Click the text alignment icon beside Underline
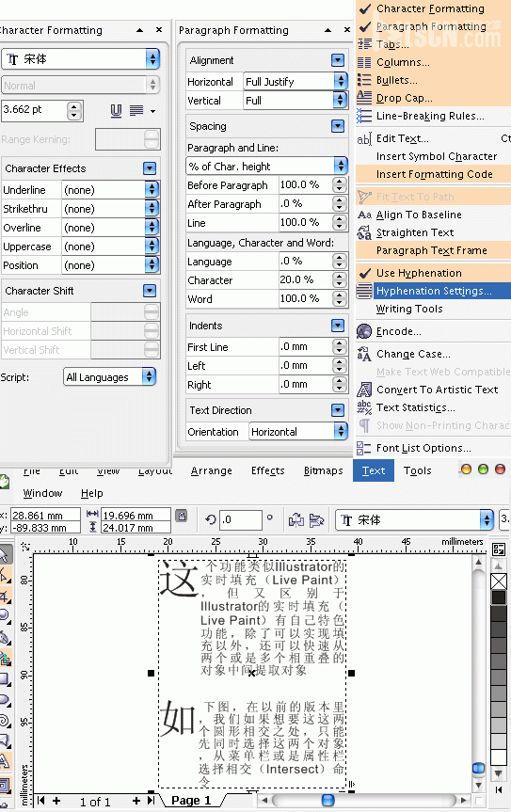 136,110
